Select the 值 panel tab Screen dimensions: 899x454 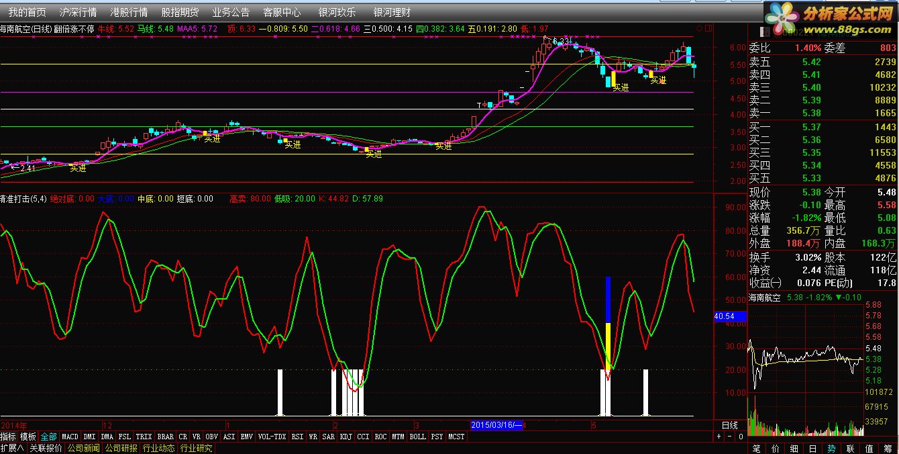869,448
